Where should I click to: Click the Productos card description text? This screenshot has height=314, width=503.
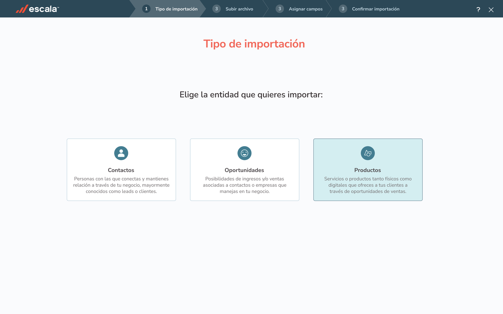tap(368, 185)
